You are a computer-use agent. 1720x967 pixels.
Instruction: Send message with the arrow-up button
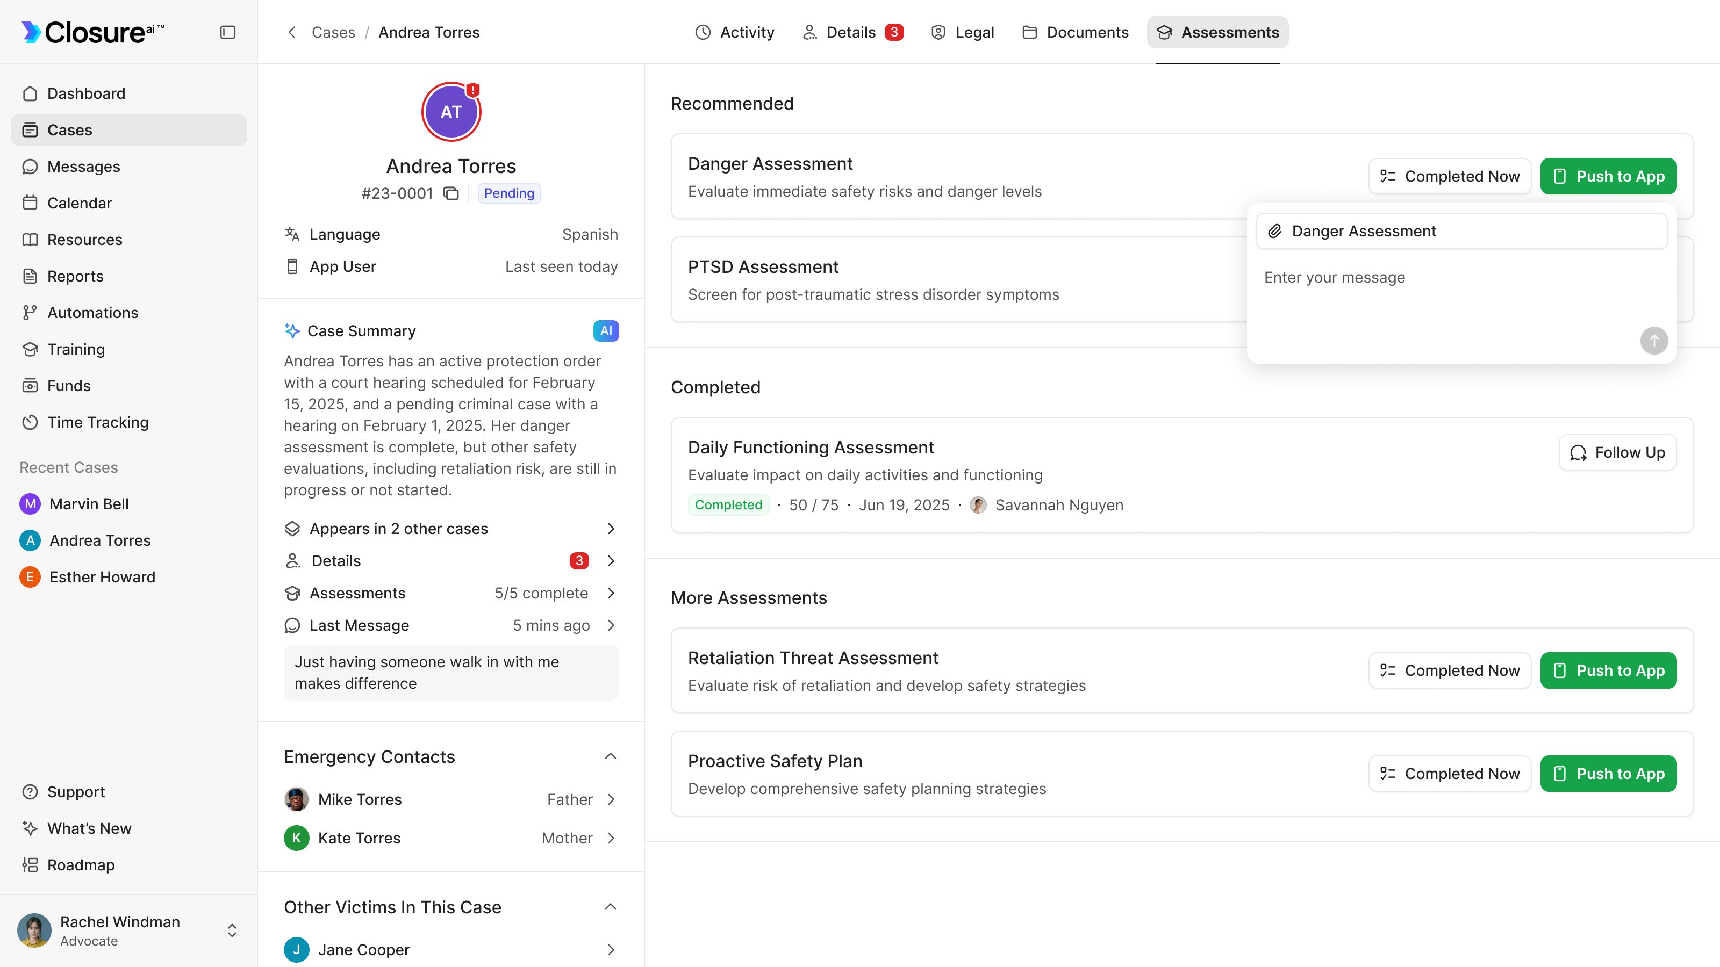[x=1653, y=341]
